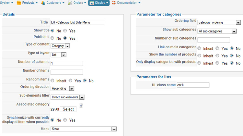Choose Inherit for Random items
The height and width of the screenshot is (136, 243).
pos(52,80)
